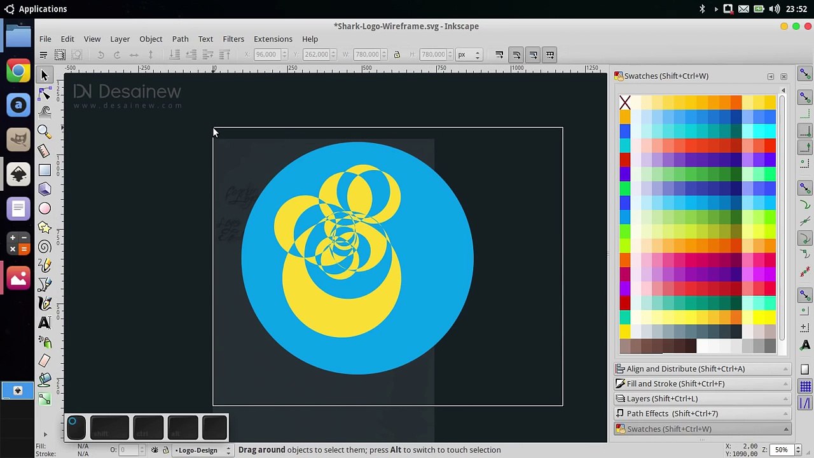Viewport: 814px width, 458px height.
Task: Launch Chrome from the dock
Action: [x=18, y=71]
